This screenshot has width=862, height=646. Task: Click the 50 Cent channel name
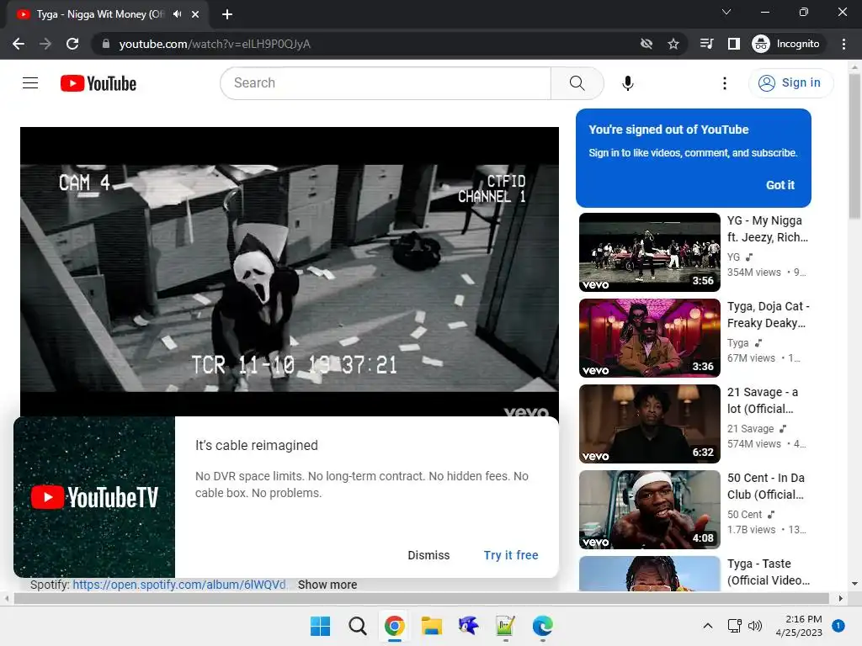(x=744, y=514)
